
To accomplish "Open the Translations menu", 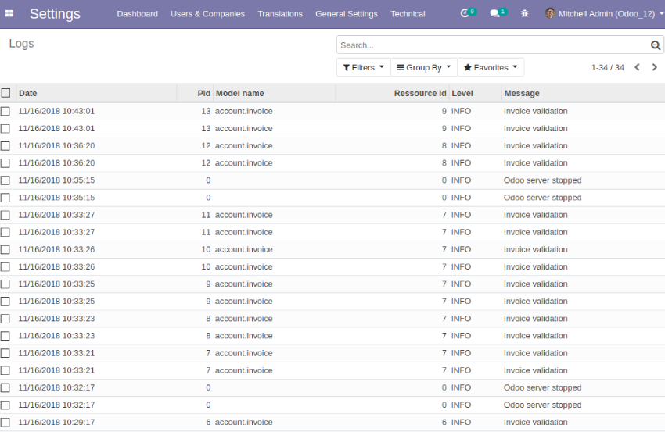I will pos(280,14).
